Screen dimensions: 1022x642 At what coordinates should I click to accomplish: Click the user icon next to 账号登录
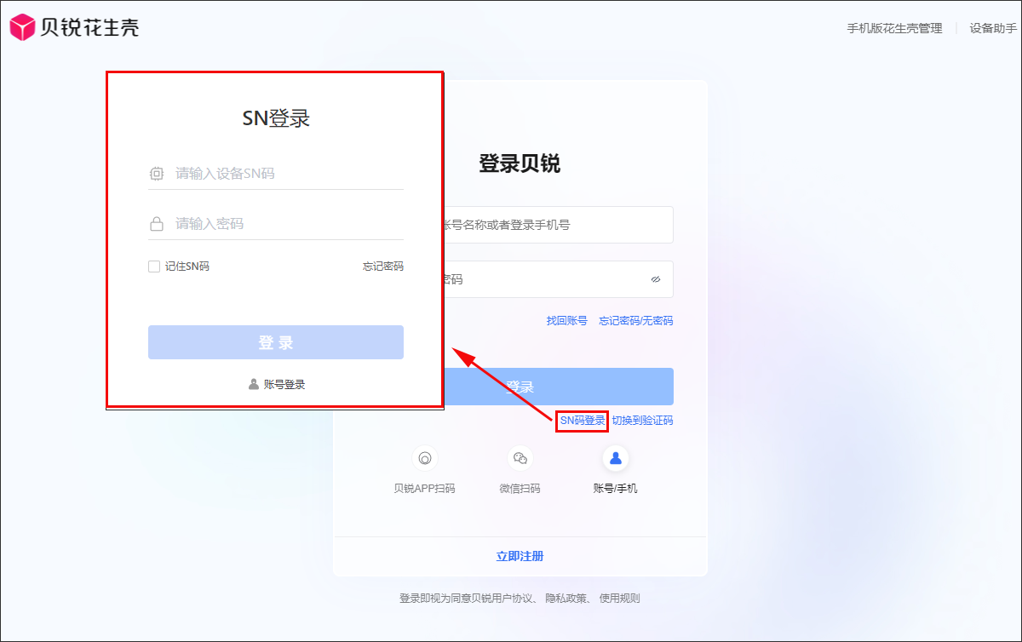click(254, 385)
